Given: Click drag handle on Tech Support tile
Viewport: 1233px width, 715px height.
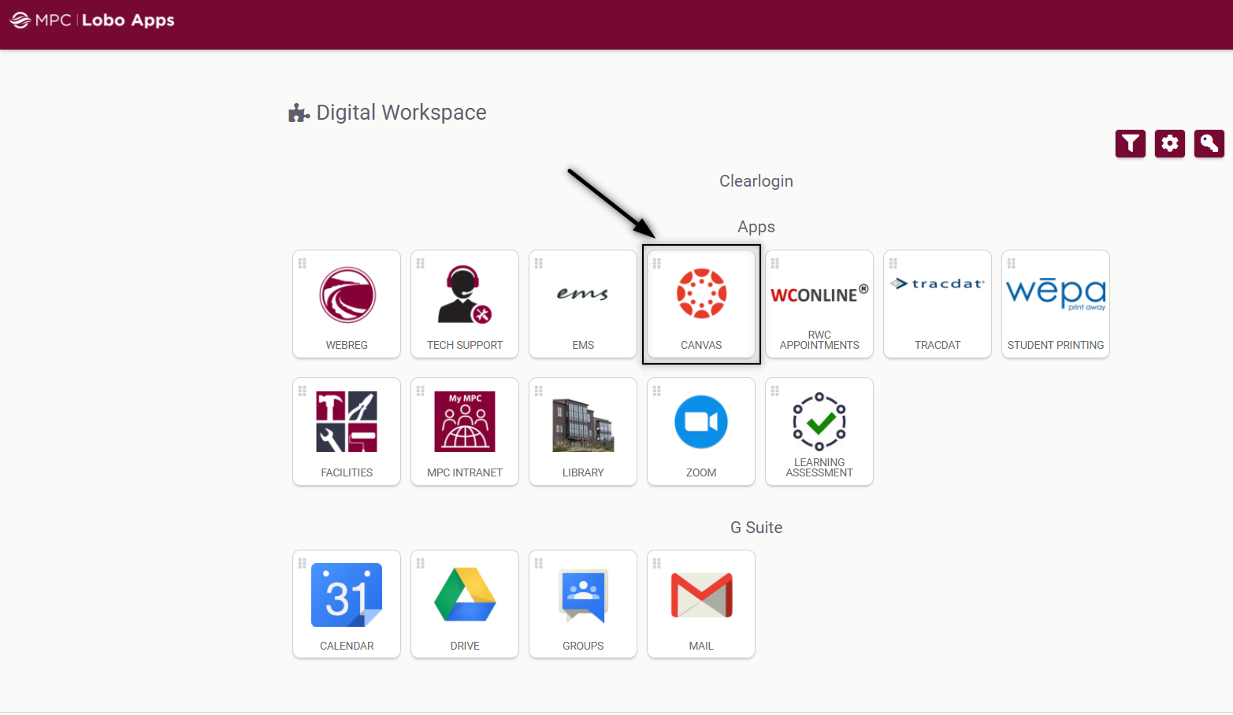Looking at the screenshot, I should pos(421,263).
